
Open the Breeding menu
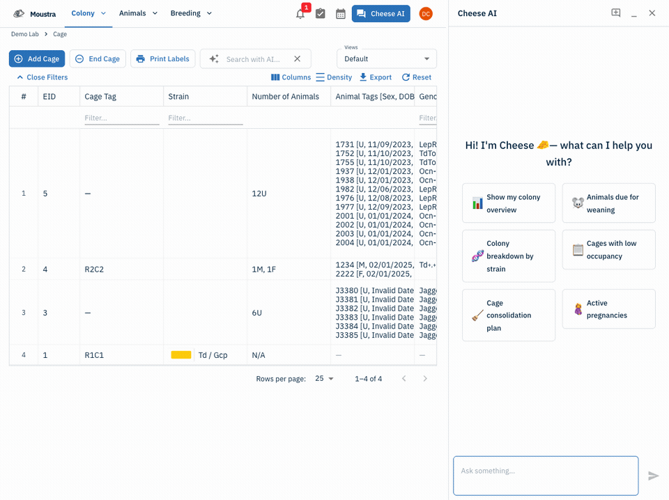pyautogui.click(x=191, y=13)
